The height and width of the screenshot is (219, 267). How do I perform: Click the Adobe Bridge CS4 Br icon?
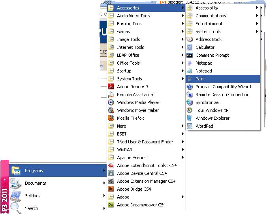tap(111, 189)
